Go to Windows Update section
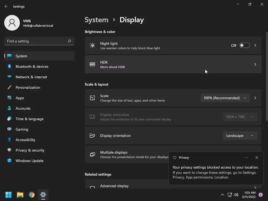Viewport: 268px width, 201px height. click(30, 161)
